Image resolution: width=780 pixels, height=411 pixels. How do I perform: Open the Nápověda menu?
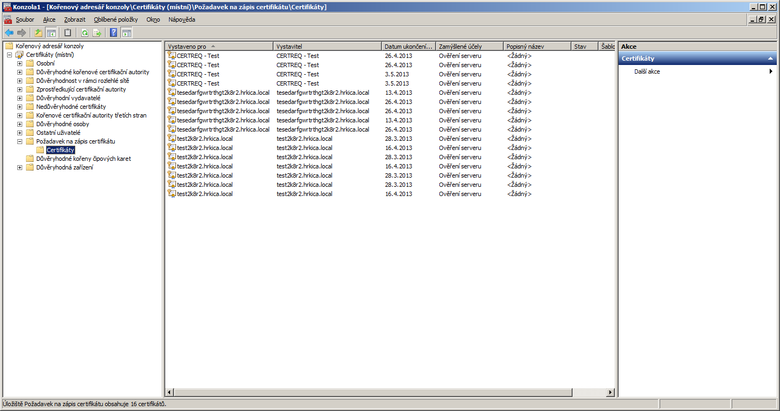(182, 19)
